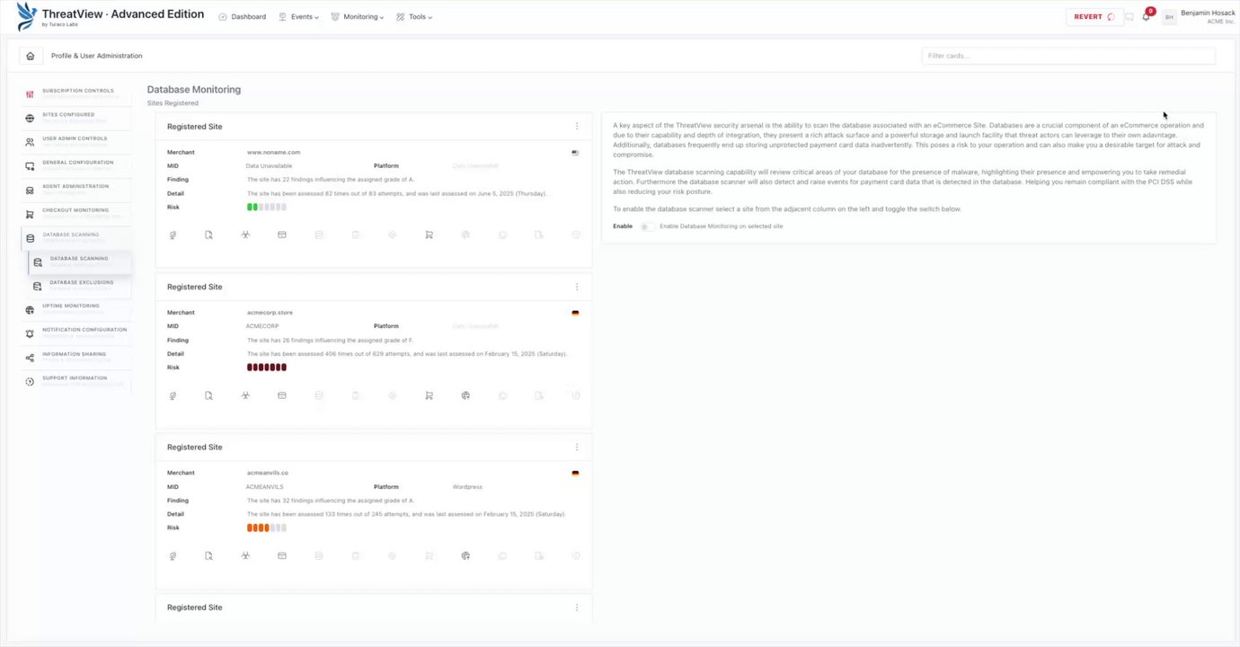Open the Tools dropdown menu
Viewport: 1240px width, 647px height.
point(414,17)
